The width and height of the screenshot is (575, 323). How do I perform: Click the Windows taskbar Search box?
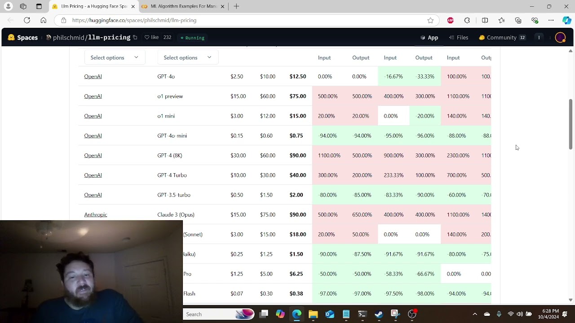pos(219,314)
